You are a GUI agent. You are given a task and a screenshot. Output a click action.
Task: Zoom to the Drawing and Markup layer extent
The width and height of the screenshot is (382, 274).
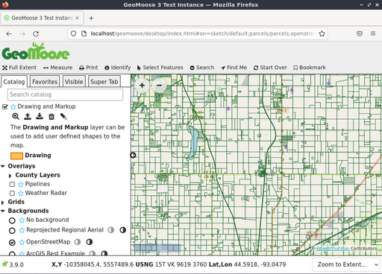coord(16,116)
